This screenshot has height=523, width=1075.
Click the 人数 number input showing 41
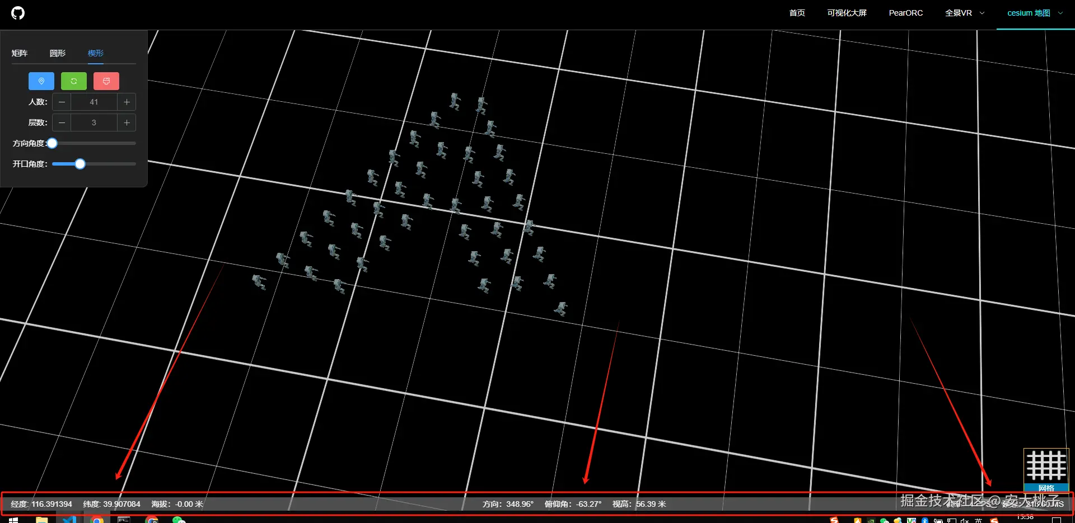click(x=94, y=102)
